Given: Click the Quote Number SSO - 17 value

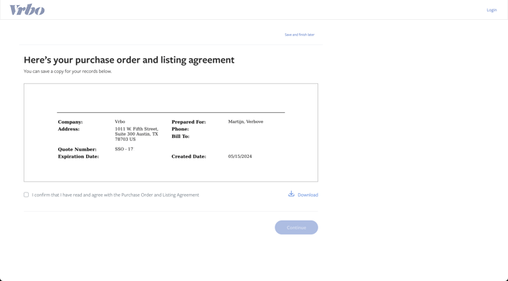Looking at the screenshot, I should [x=124, y=149].
